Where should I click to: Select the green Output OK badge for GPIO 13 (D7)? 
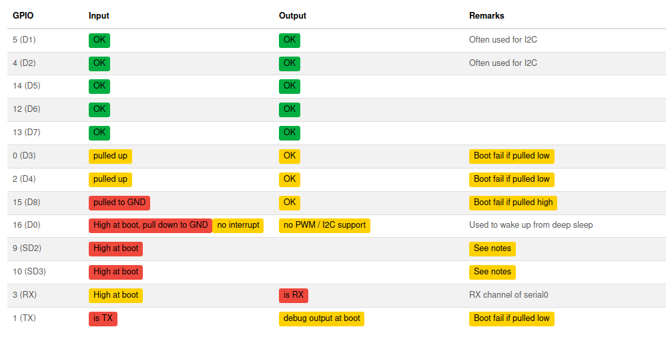point(290,133)
